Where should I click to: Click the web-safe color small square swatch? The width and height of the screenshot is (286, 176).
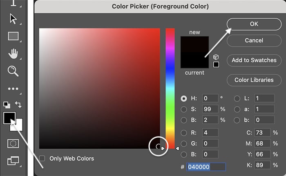point(216,64)
